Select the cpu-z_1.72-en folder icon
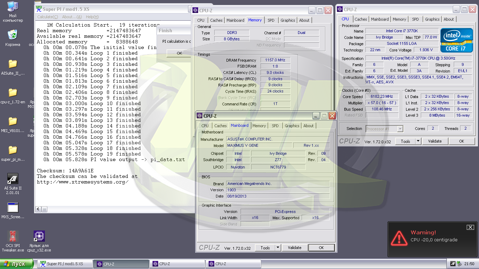The image size is (479, 269). 13,96
